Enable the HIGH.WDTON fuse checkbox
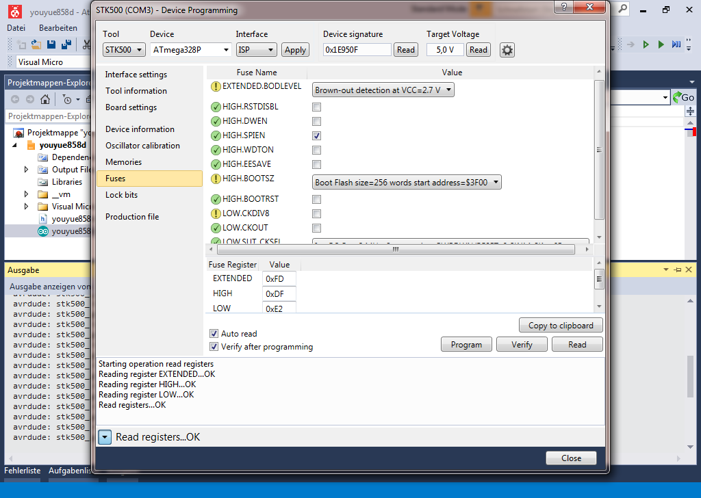This screenshot has width=701, height=498. pos(316,150)
